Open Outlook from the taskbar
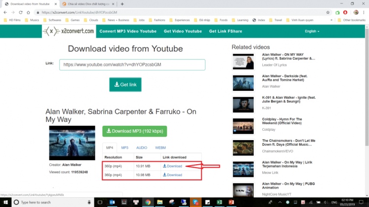This screenshot has width=369, height=207. (x=112, y=202)
